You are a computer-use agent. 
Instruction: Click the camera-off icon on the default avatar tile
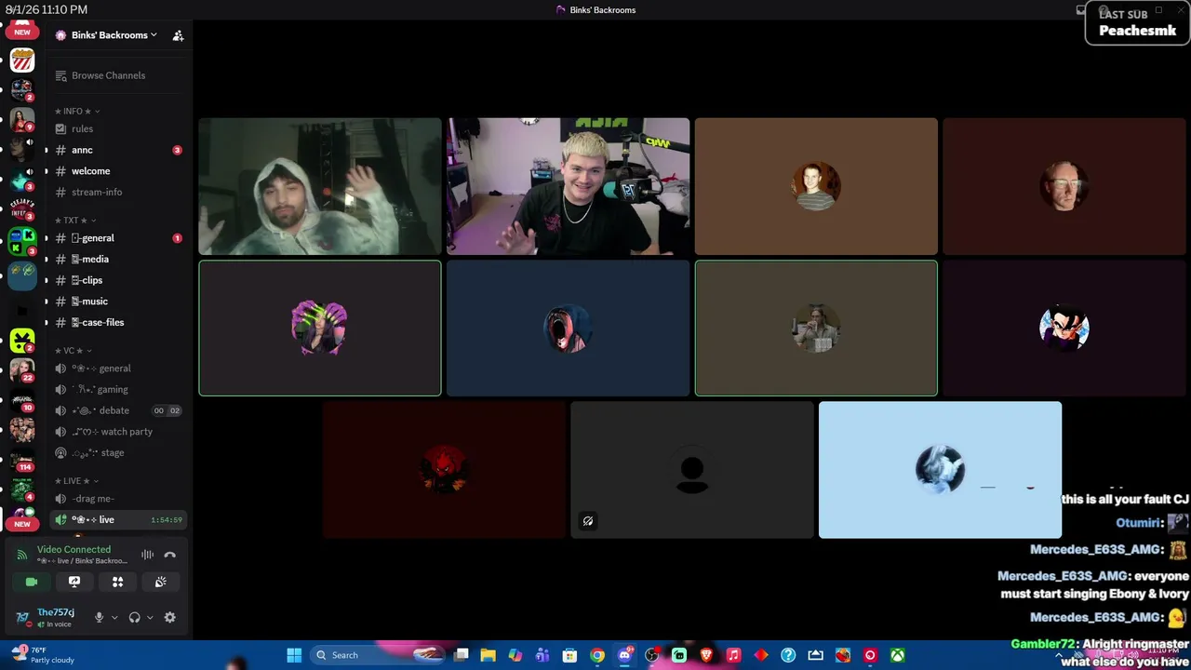click(588, 521)
